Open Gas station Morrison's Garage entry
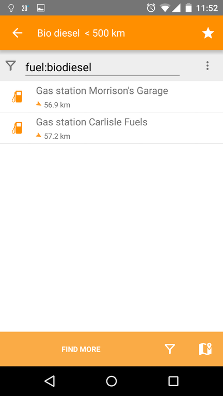The width and height of the screenshot is (223, 396). tap(111, 97)
